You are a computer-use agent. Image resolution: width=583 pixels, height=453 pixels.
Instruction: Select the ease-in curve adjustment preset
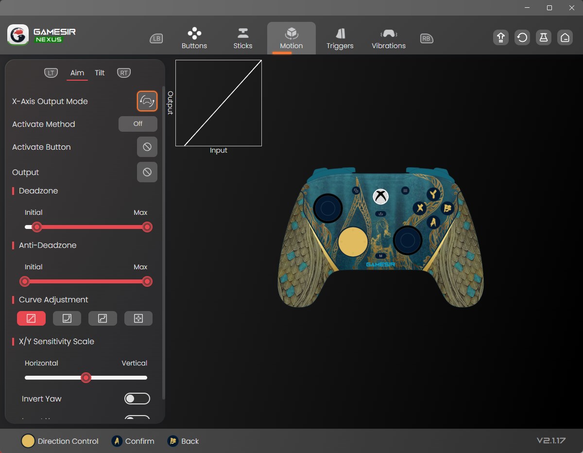click(x=67, y=318)
